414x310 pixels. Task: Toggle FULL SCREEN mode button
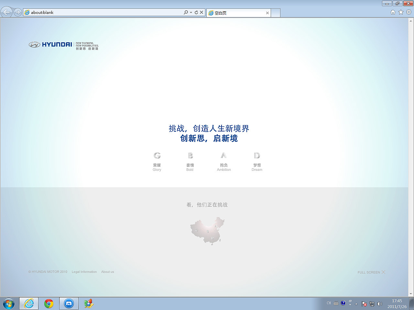(x=371, y=272)
